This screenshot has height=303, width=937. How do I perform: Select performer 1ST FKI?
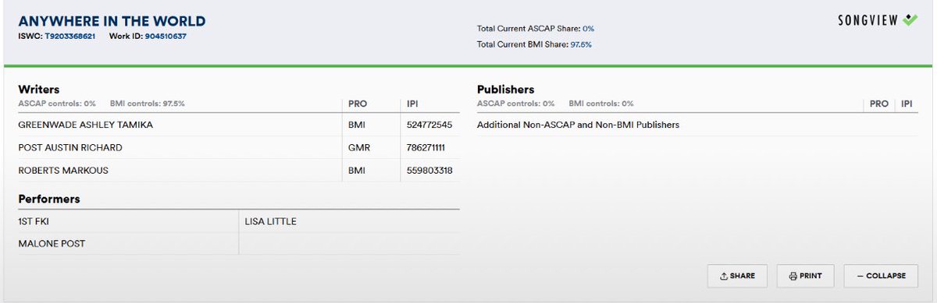pyautogui.click(x=34, y=221)
